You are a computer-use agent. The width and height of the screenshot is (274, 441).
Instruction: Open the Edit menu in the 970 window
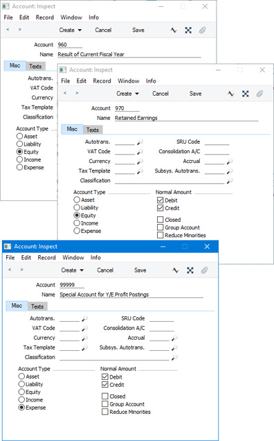point(82,81)
